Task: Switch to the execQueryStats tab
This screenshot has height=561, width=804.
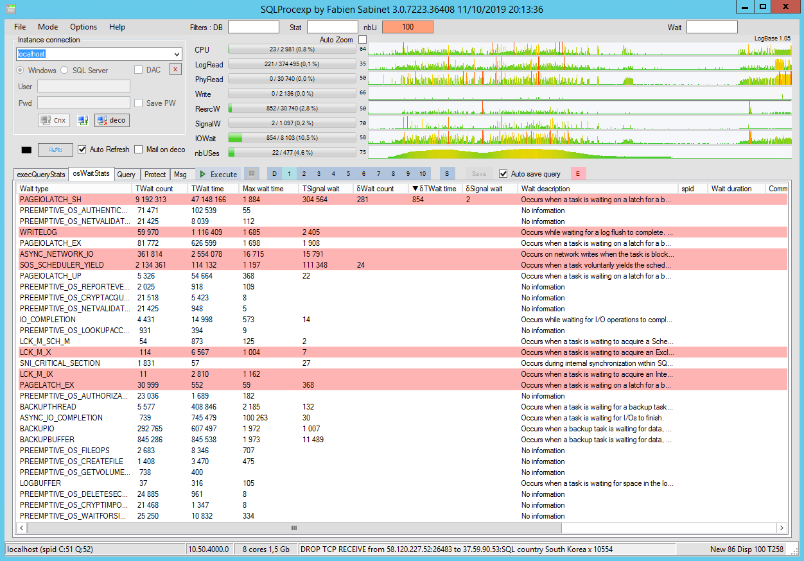Action: pyautogui.click(x=41, y=175)
